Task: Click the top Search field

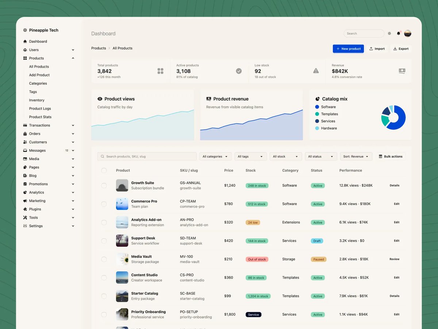Action: click(364, 34)
